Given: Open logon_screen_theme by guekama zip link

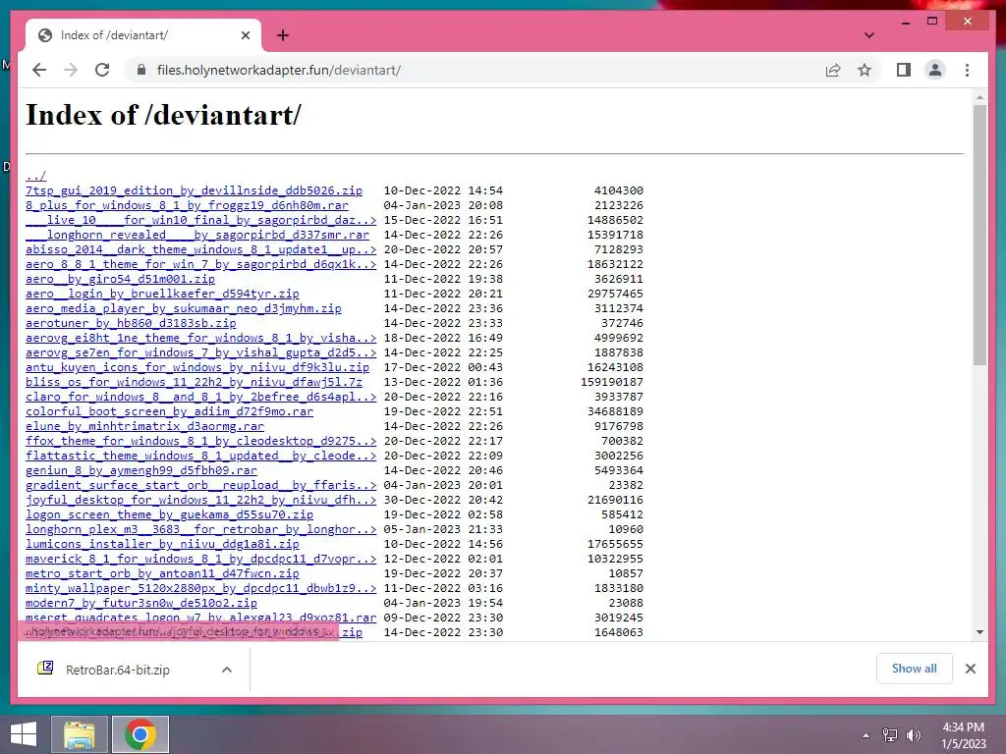Looking at the screenshot, I should point(169,514).
